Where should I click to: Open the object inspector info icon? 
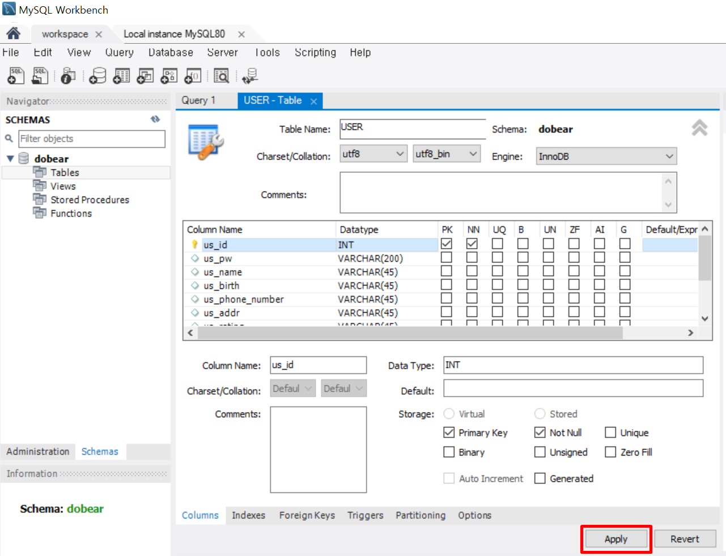click(x=68, y=75)
